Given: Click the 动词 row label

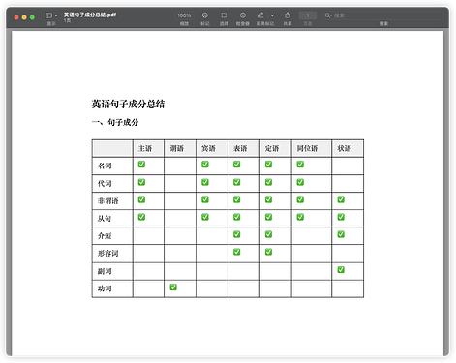Looking at the screenshot, I should point(105,288).
